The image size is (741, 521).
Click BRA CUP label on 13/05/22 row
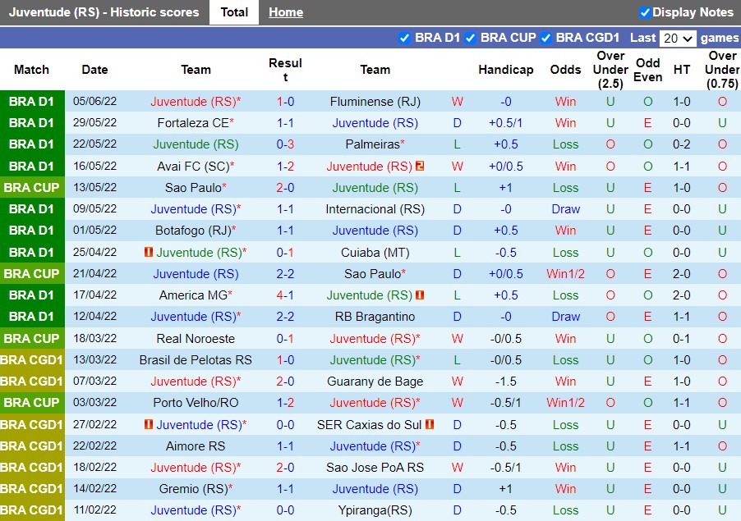32,188
